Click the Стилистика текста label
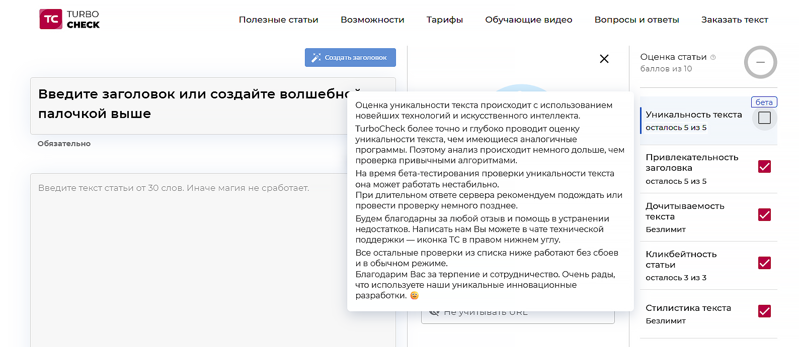This screenshot has height=347, width=799. tap(688, 308)
